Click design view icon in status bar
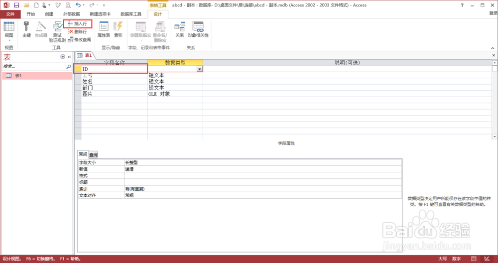Screen dimensions: 498x263 (x=487, y=259)
